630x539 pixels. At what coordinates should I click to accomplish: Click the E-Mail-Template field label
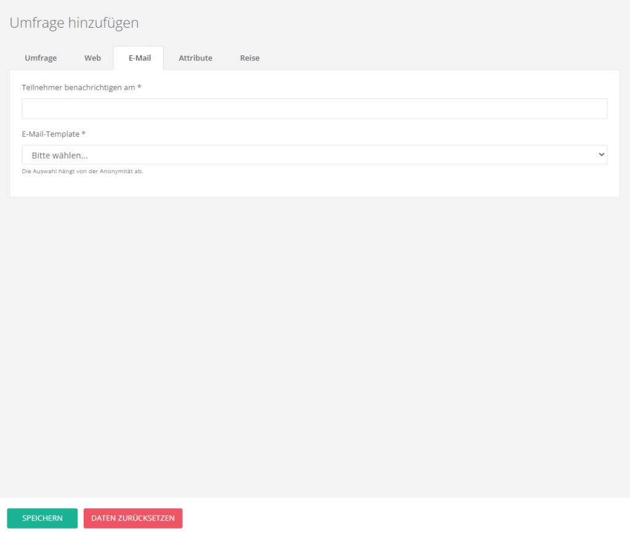click(x=50, y=134)
